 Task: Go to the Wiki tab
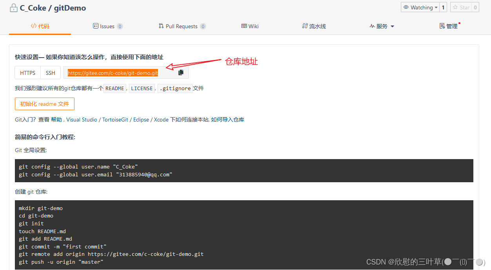point(250,26)
